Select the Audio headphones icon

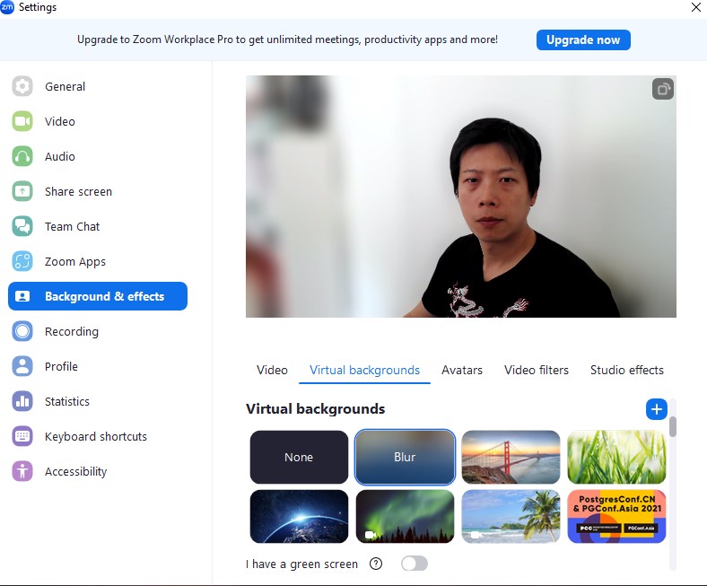pyautogui.click(x=22, y=157)
